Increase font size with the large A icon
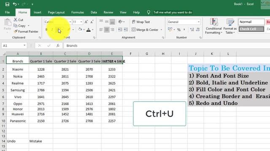Screen dimensions: 270x151 click(x=86, y=22)
